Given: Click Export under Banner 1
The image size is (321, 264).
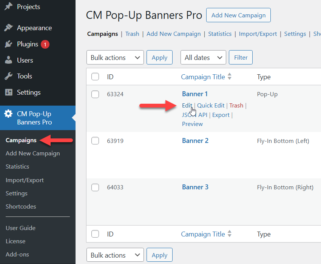Looking at the screenshot, I should coord(221,115).
